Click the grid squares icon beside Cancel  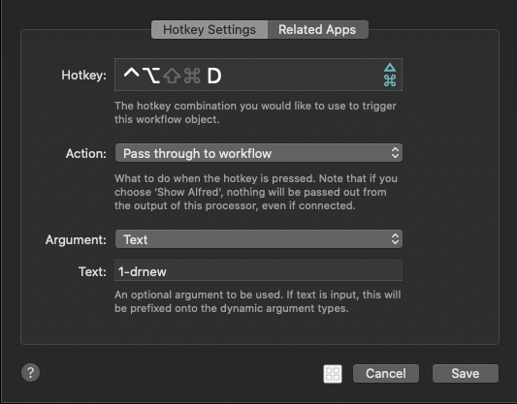click(x=333, y=374)
